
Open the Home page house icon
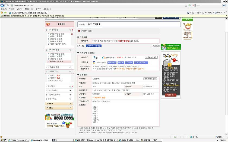188,13
